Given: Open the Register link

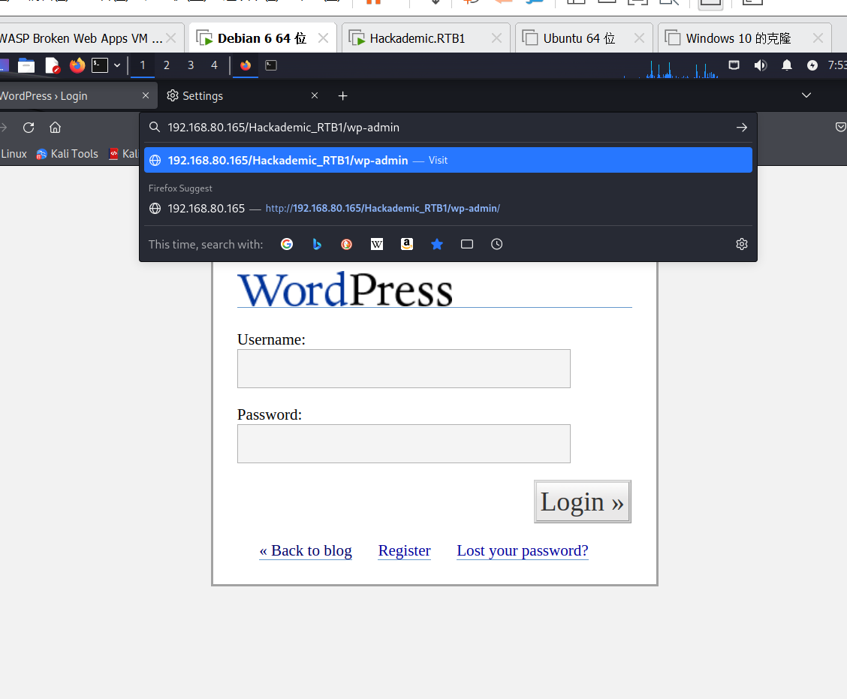Looking at the screenshot, I should [405, 551].
